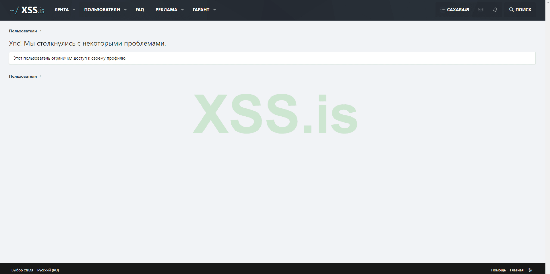This screenshot has width=550, height=274.
Task: Click the message 'Этот пользователь ограничил доступ к своему профилю.'
Action: [x=70, y=58]
